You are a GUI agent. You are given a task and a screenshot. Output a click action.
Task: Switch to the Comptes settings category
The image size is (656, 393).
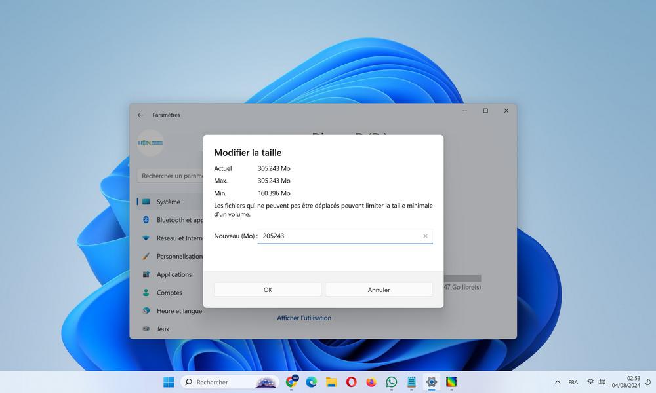click(x=169, y=293)
